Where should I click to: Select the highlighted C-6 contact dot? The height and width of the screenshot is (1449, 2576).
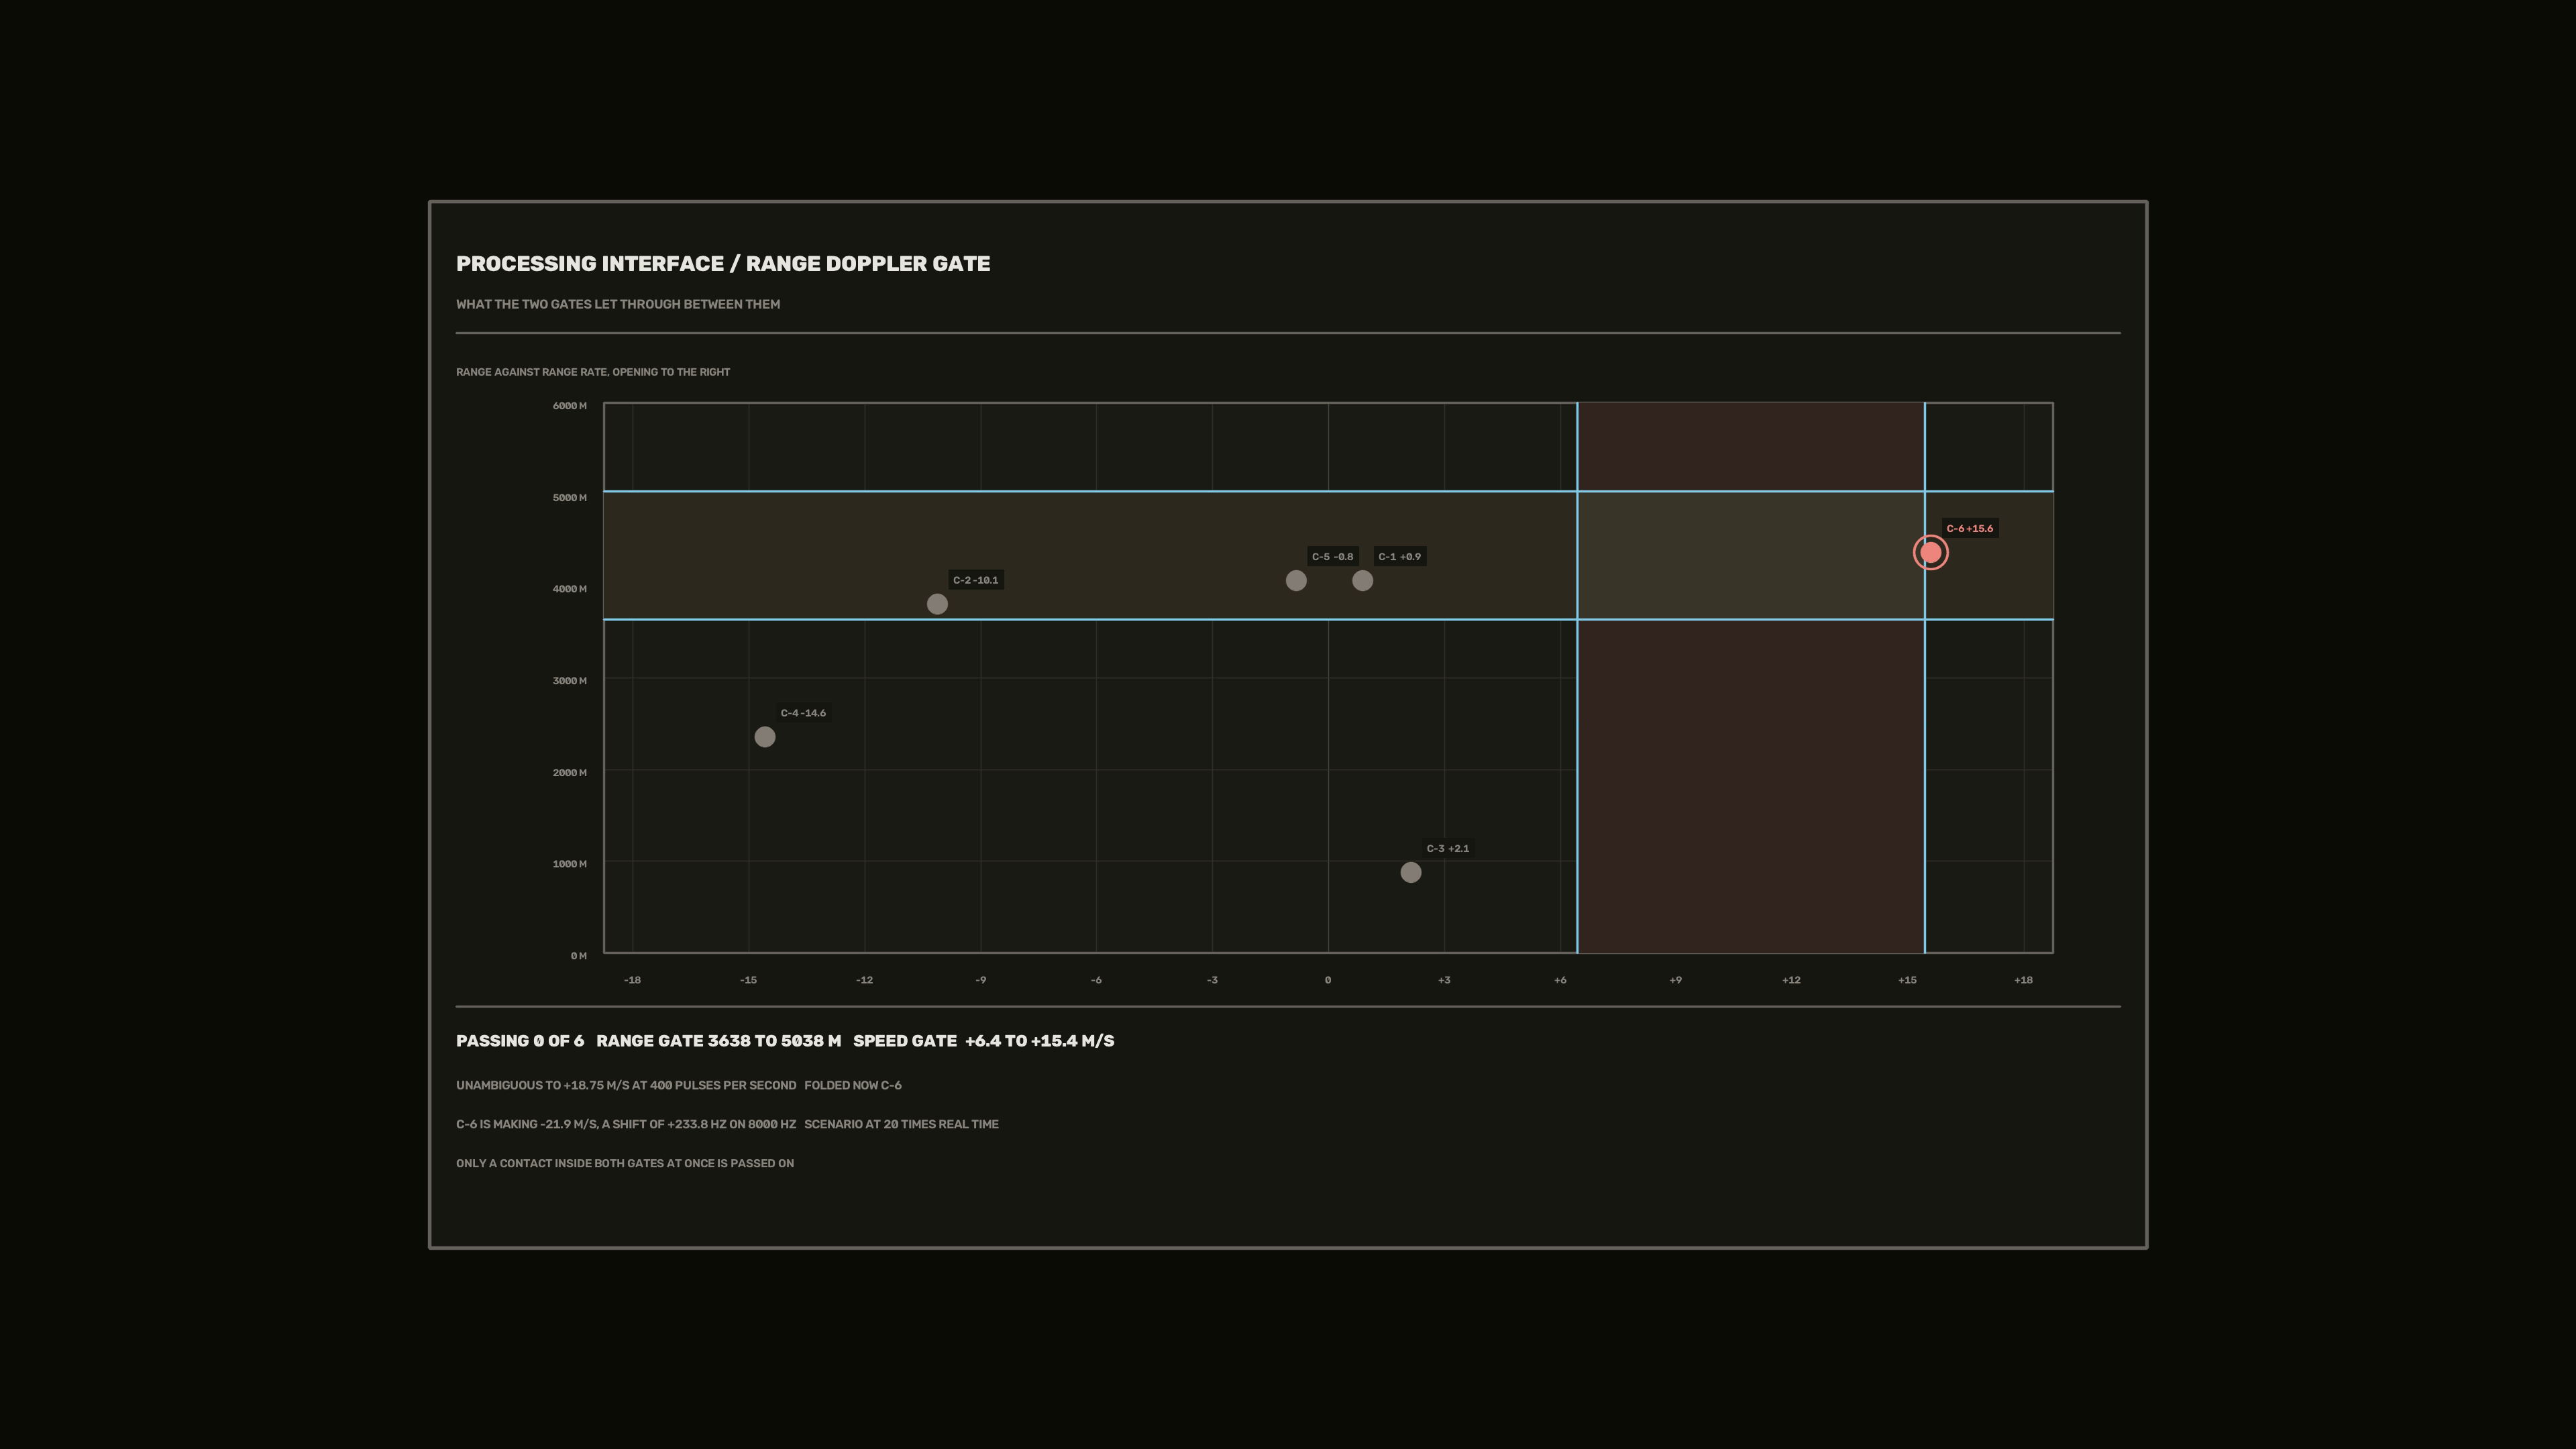point(1930,552)
